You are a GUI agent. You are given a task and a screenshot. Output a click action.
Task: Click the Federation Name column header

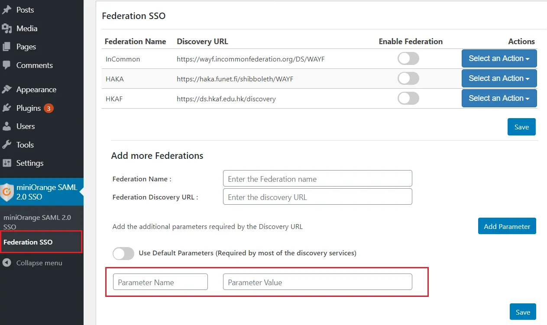pyautogui.click(x=135, y=42)
